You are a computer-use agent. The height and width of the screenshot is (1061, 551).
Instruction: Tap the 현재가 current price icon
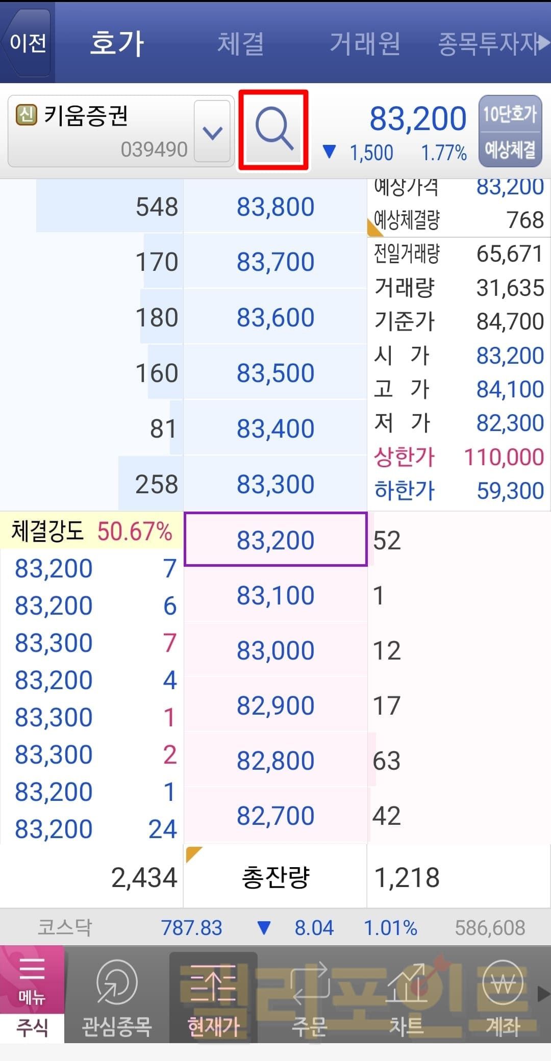click(213, 995)
